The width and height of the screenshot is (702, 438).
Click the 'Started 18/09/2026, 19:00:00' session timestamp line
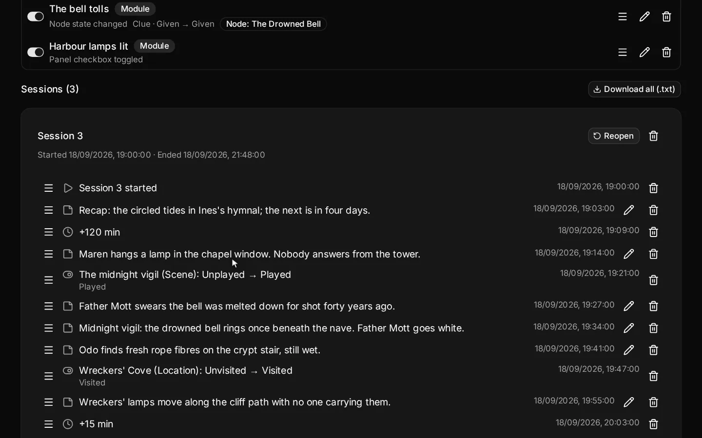152,155
